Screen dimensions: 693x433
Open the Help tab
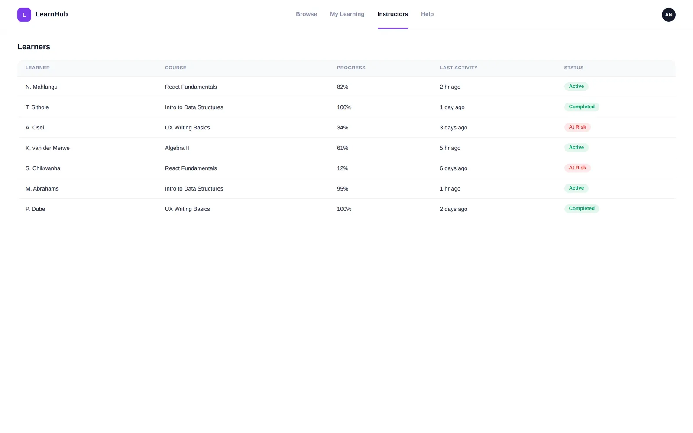427,14
